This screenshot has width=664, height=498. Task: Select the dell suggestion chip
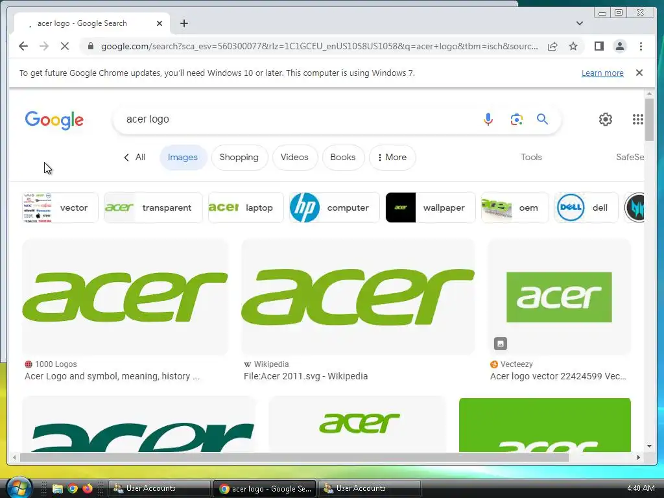point(586,207)
